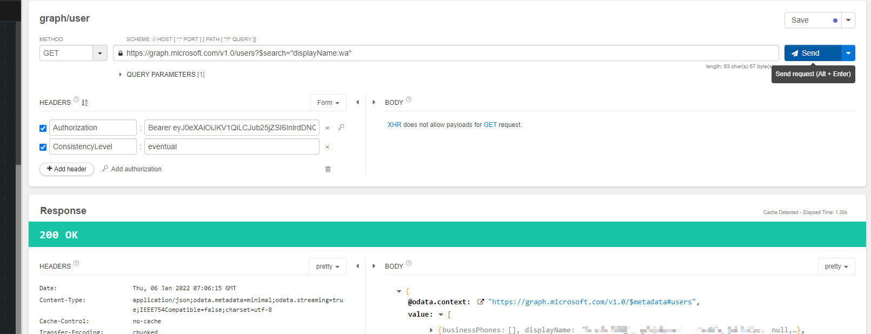Image resolution: width=871 pixels, height=334 pixels.
Task: Click the Save button
Action: click(x=813, y=20)
